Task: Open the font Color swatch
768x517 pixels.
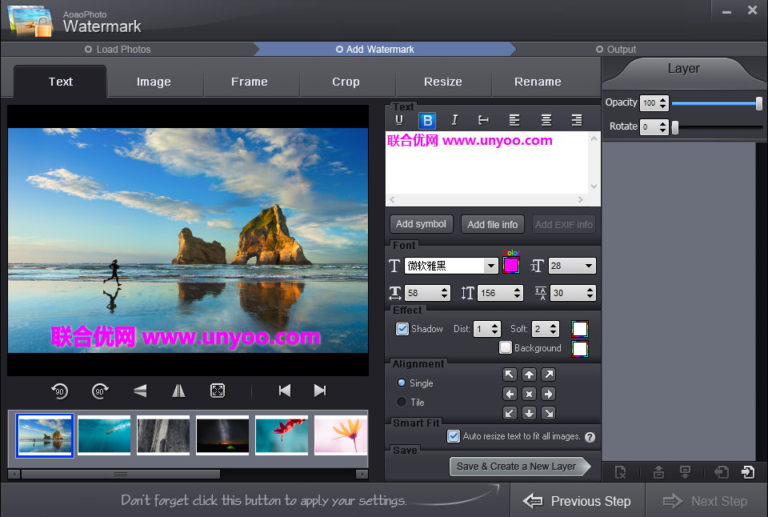Action: 511,265
